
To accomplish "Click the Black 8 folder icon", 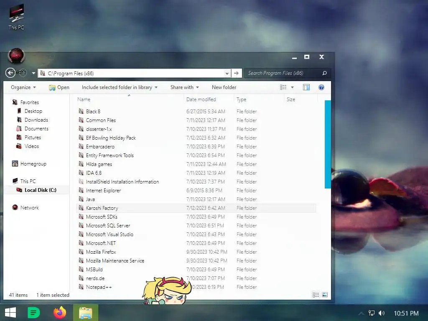I will [81, 111].
